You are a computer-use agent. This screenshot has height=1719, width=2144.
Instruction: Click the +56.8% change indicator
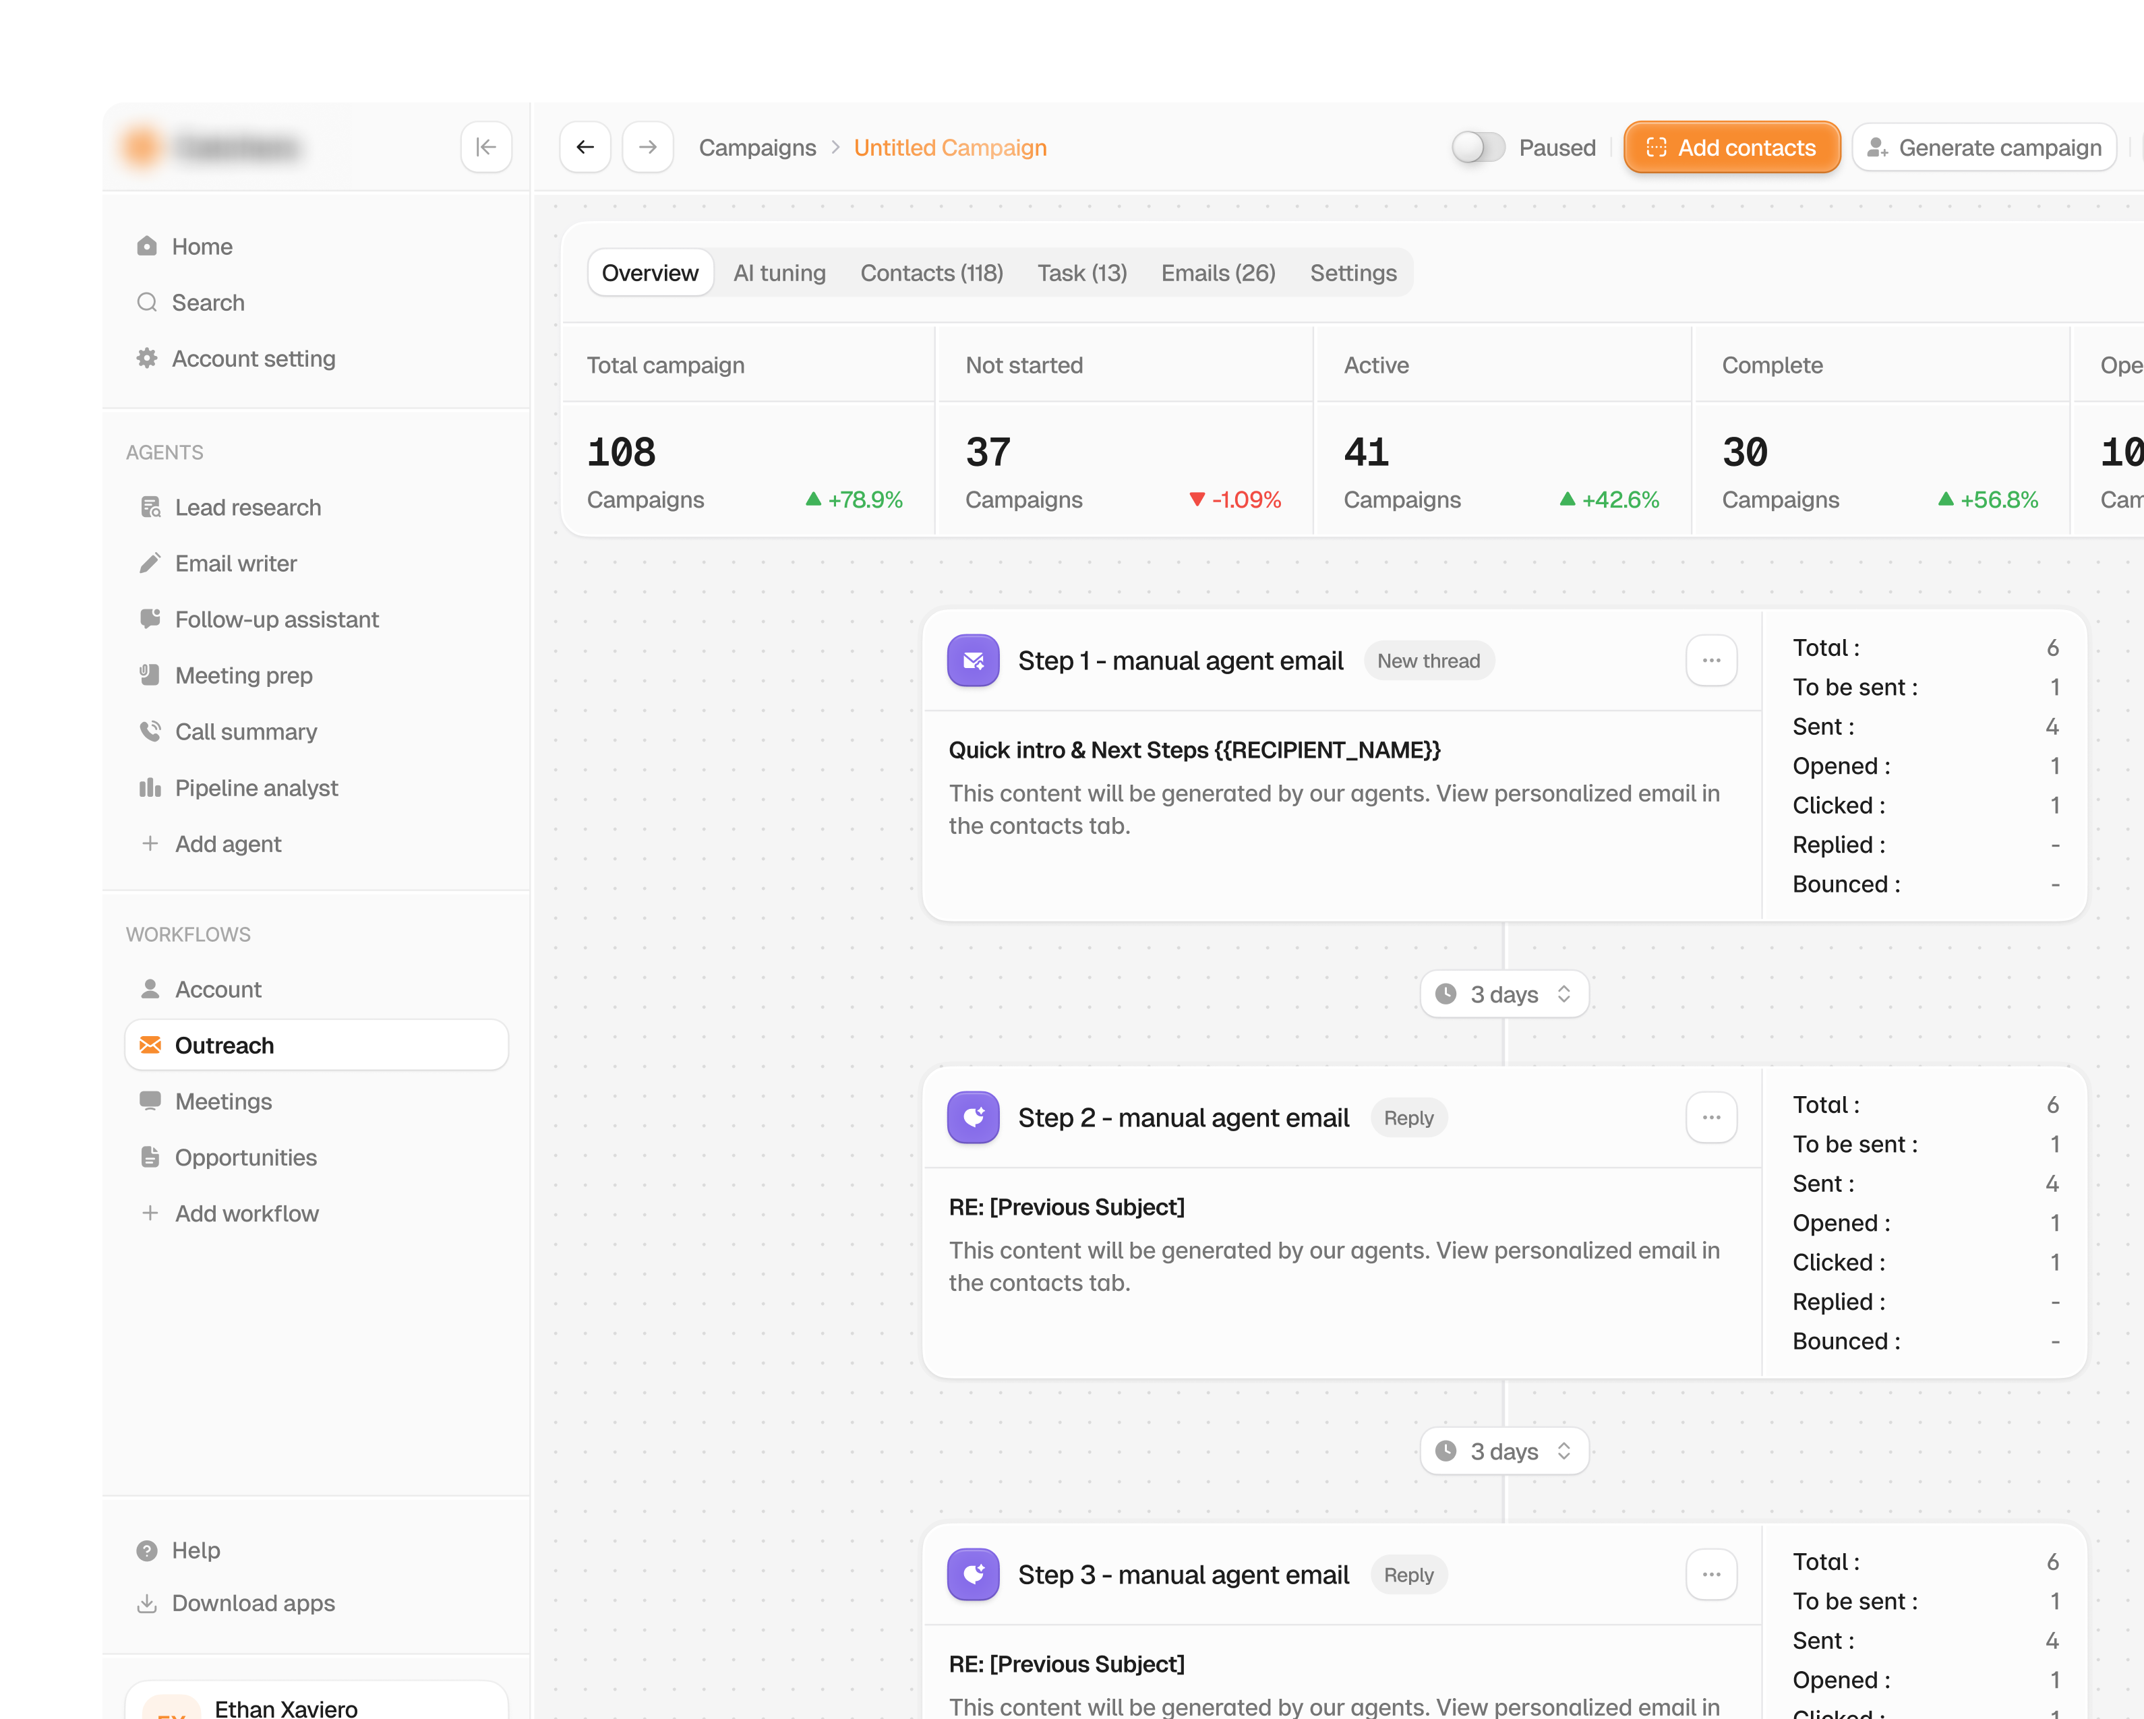point(1988,499)
